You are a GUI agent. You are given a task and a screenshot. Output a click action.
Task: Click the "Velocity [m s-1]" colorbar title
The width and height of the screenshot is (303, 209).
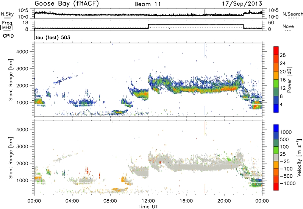(299, 157)
